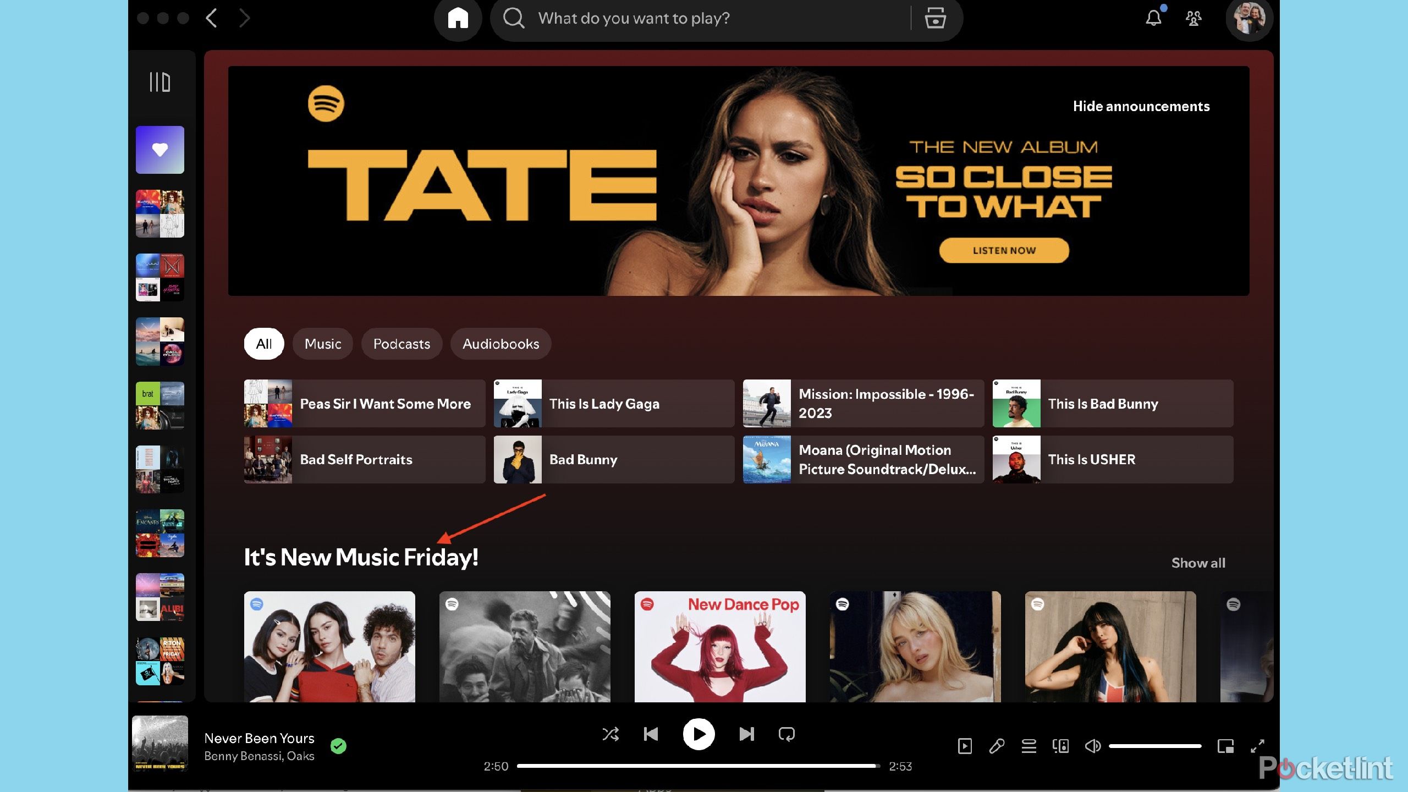Viewport: 1408px width, 792px height.
Task: Select the Podcasts filter tab
Action: pos(400,343)
